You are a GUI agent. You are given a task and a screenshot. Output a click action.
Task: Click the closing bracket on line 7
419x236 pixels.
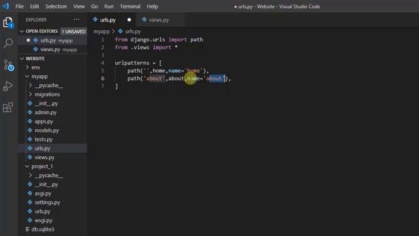point(117,86)
